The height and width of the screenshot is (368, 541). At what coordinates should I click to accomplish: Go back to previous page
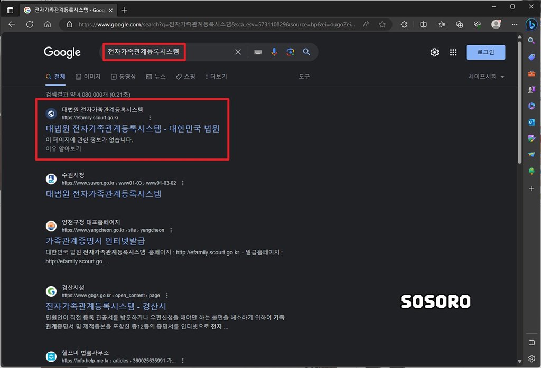[x=12, y=24]
